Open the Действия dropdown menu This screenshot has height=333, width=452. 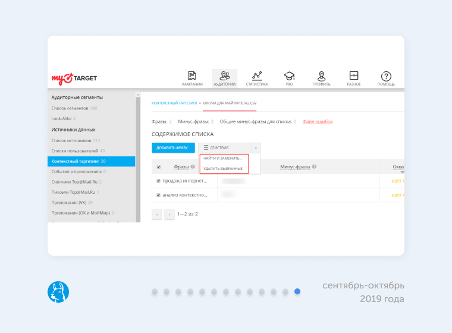click(225, 147)
